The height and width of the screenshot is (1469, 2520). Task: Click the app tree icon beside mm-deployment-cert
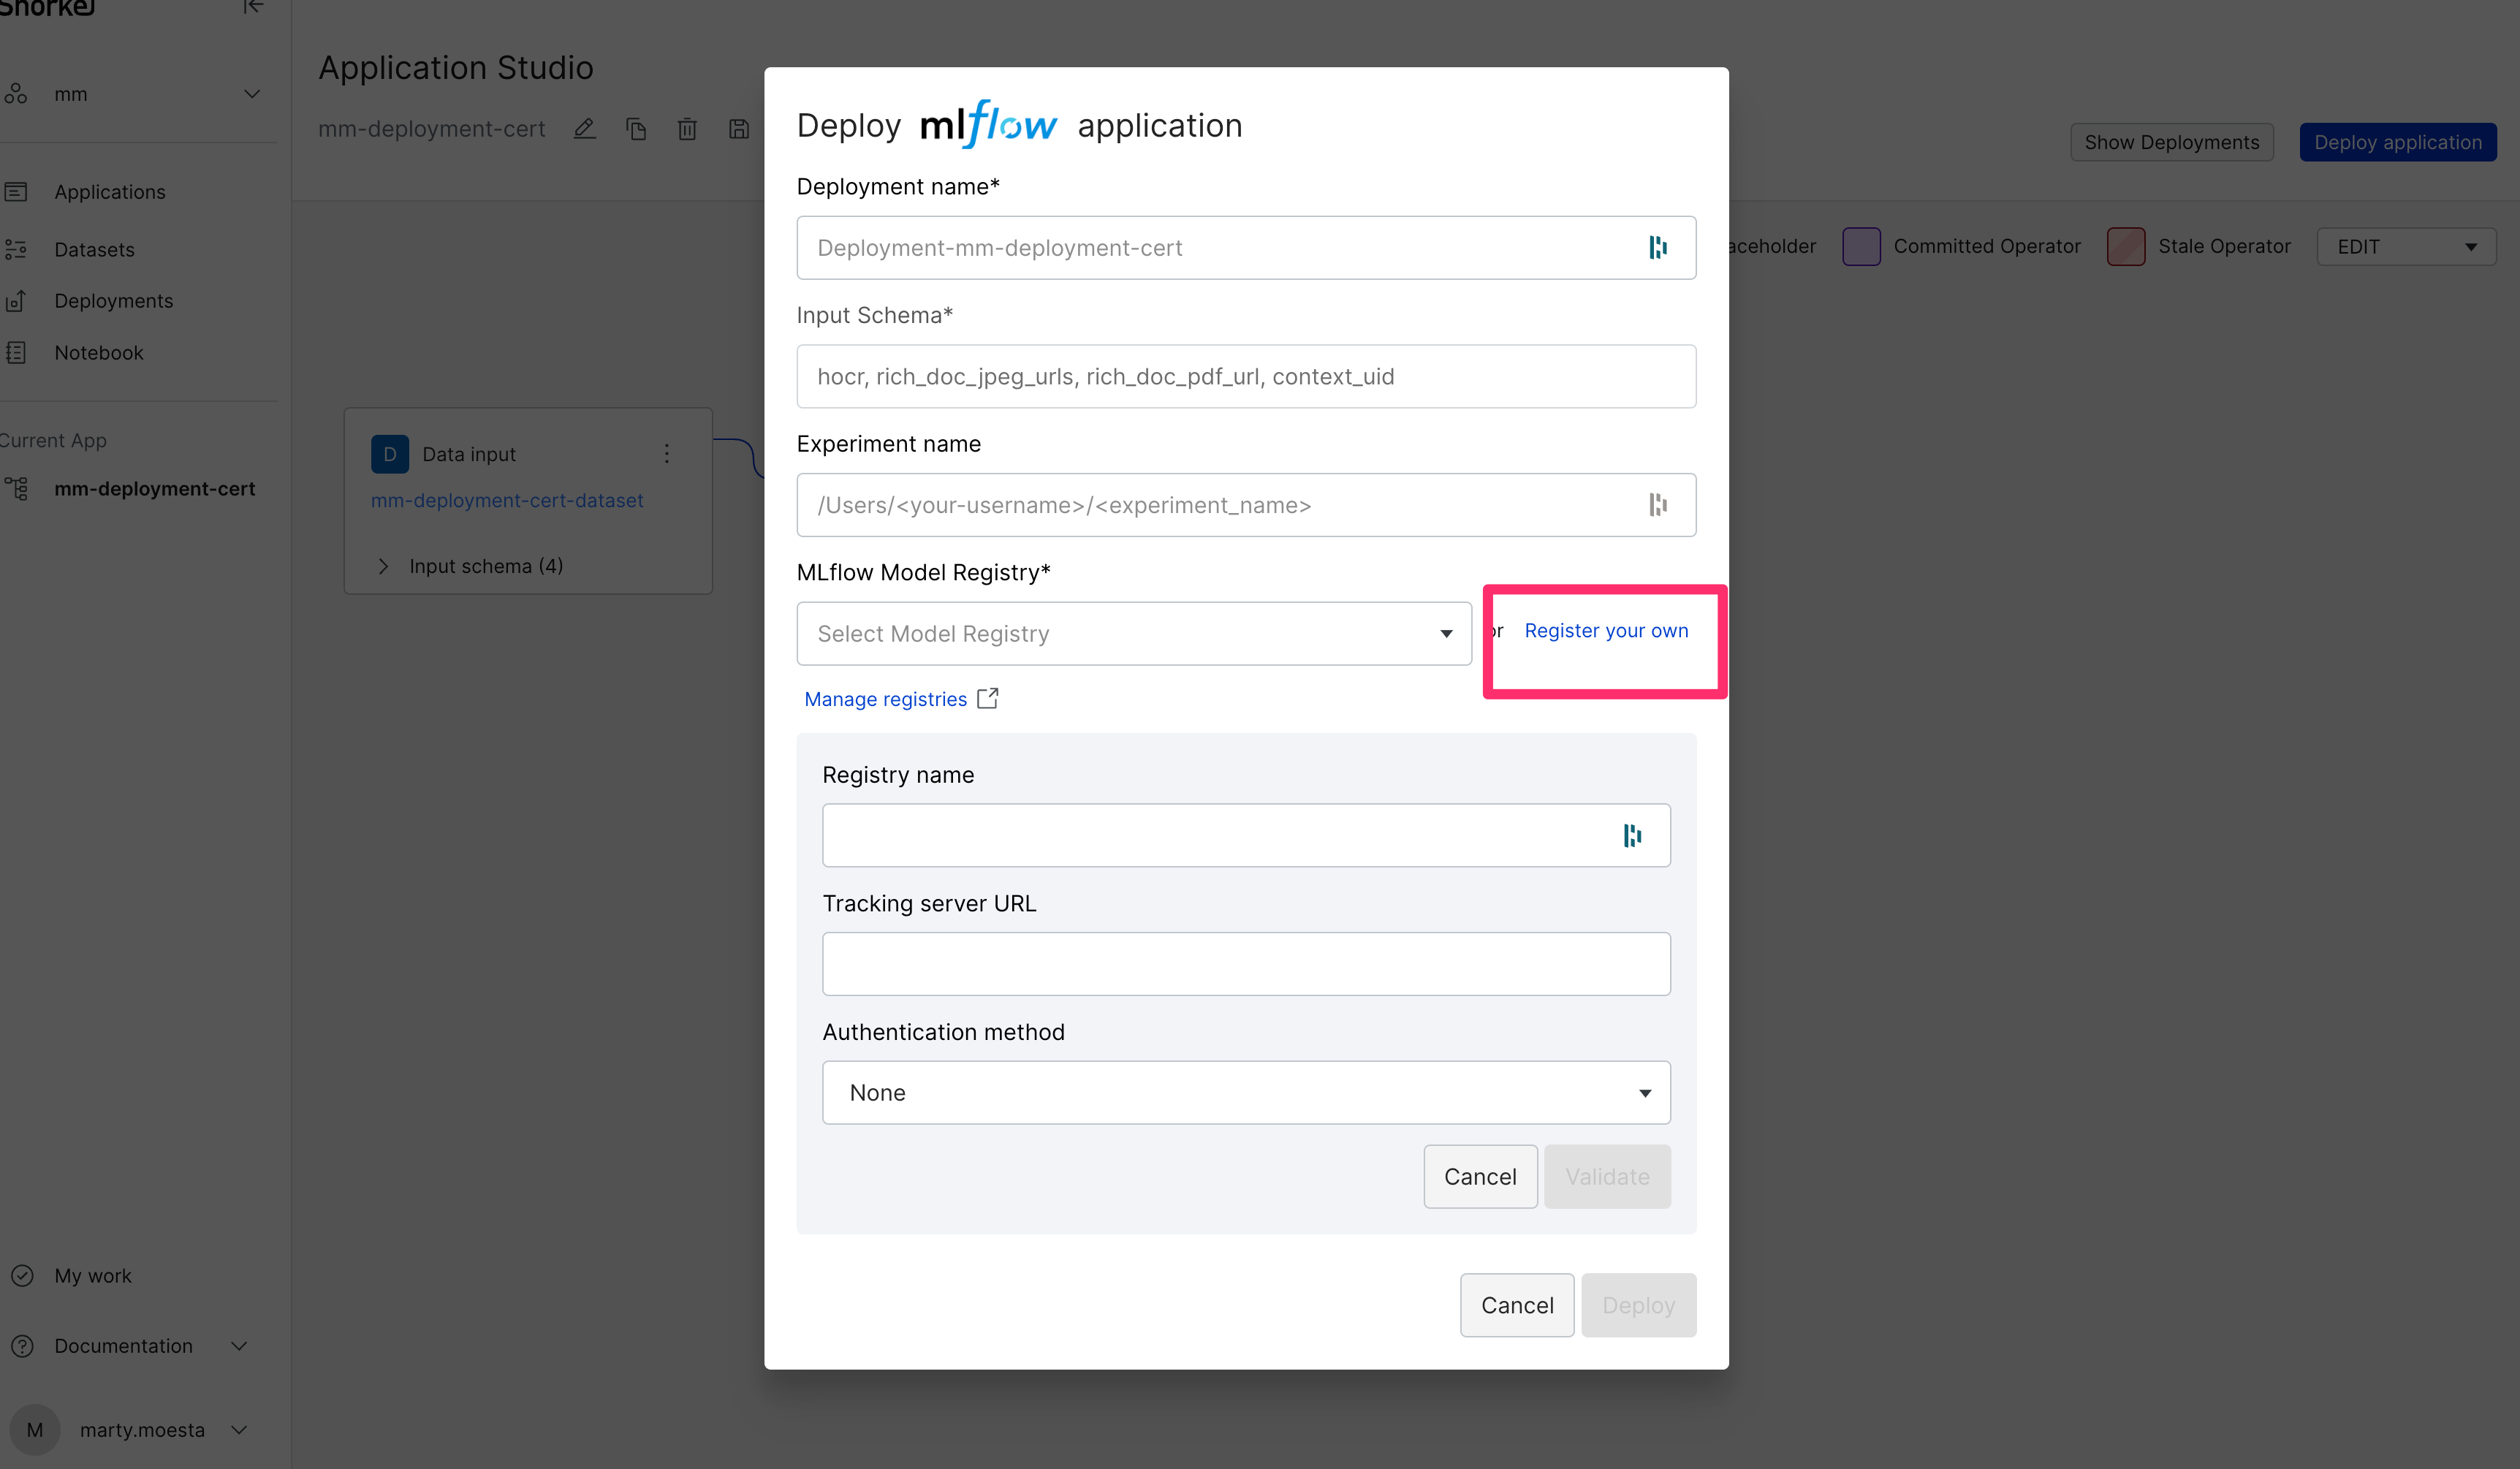coord(16,489)
